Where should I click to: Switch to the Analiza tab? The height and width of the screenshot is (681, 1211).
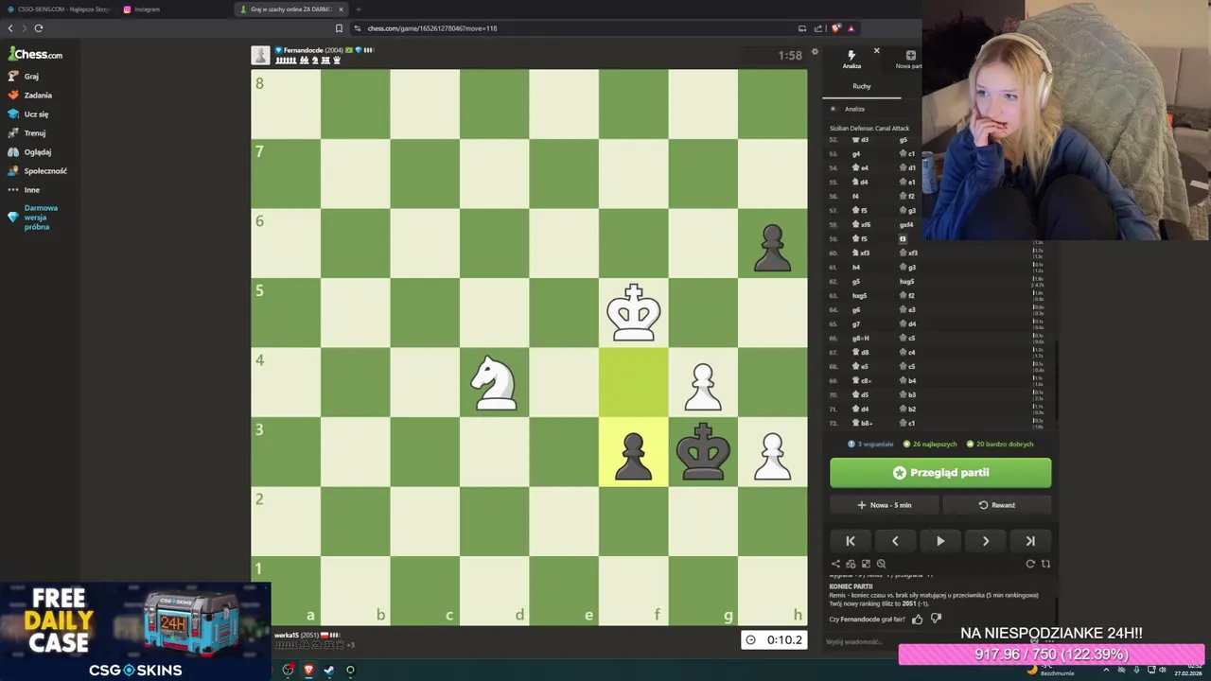tap(851, 60)
